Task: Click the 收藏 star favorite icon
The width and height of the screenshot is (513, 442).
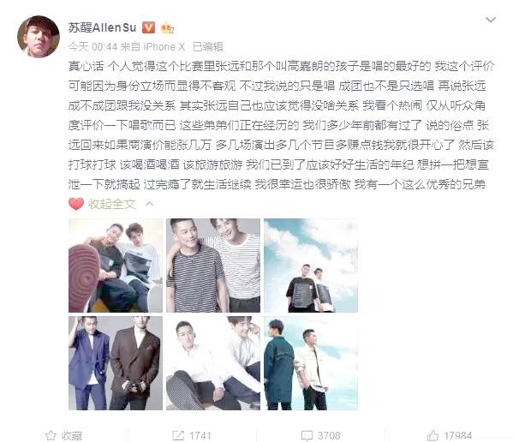Action: tap(51, 435)
